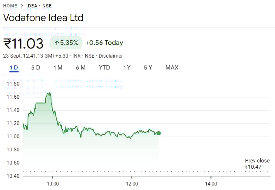Click the ₹11.03 stock price
275x190 pixels.
(23, 43)
